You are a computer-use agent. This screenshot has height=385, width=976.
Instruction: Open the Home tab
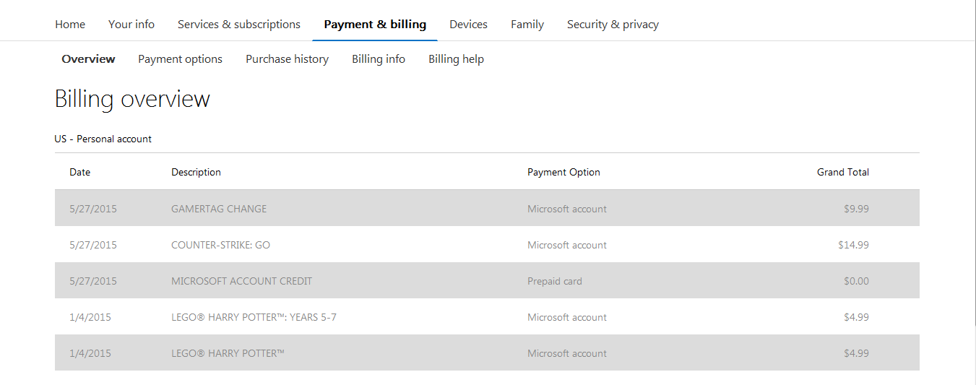(70, 25)
